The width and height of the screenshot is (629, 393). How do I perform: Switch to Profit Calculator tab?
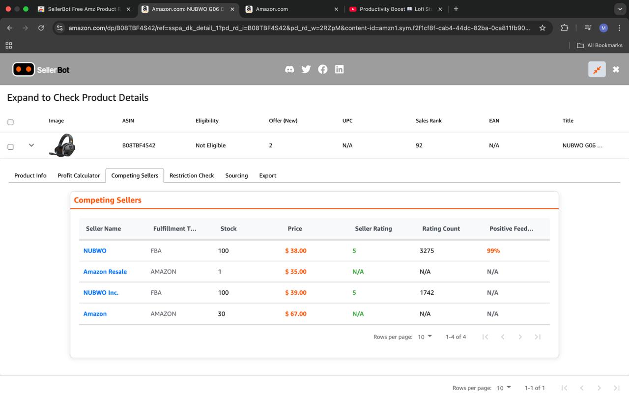tap(79, 175)
